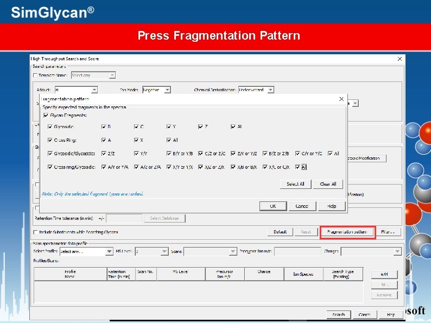The height and width of the screenshot is (323, 431).
Task: Toggle the X/C or C/X checkbox
Action: [265, 167]
